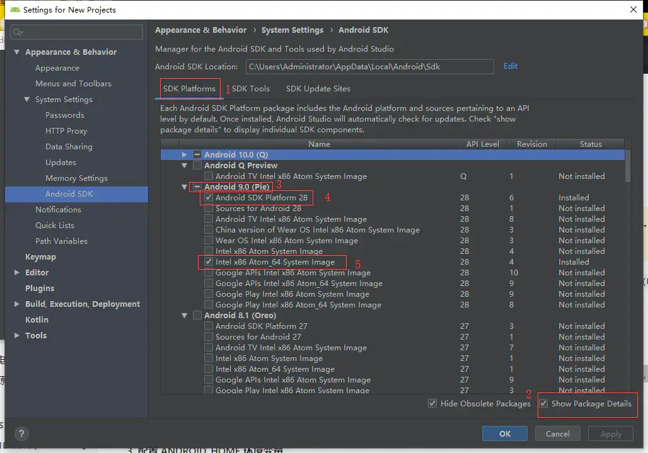Toggle Hide Obsolete Packages checkbox

click(432, 403)
